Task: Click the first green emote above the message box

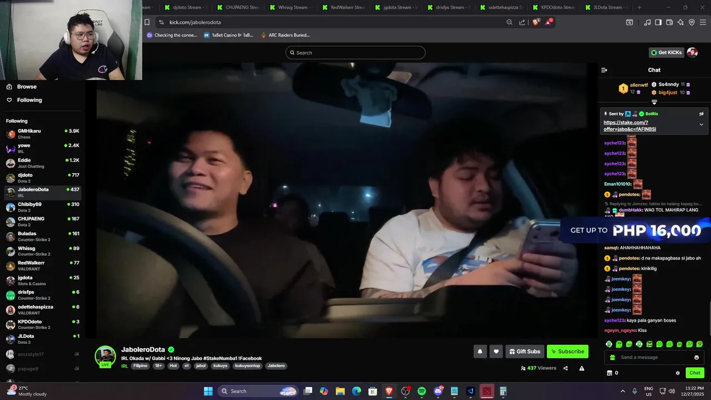Action: 609,344
